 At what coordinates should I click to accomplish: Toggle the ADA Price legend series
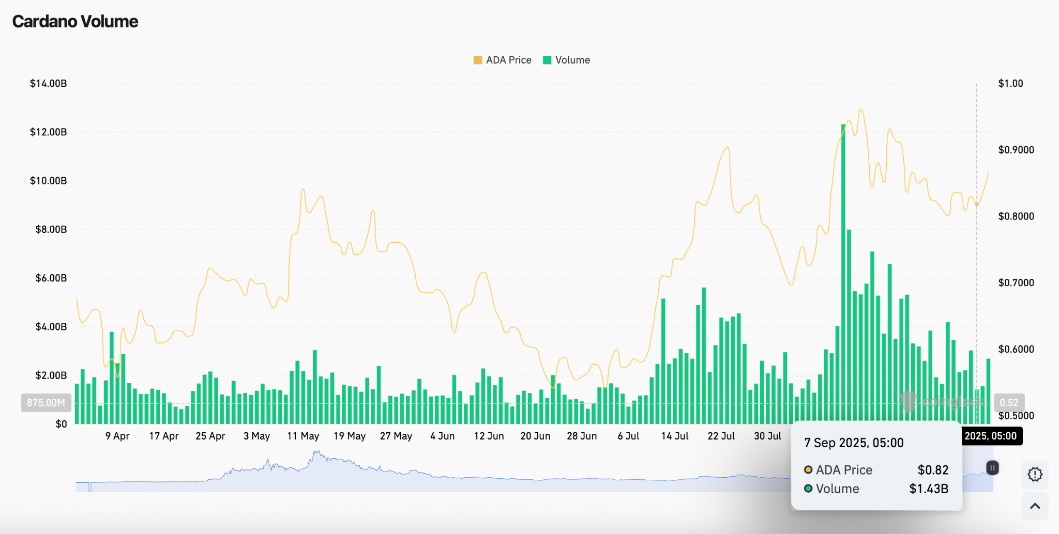point(502,60)
